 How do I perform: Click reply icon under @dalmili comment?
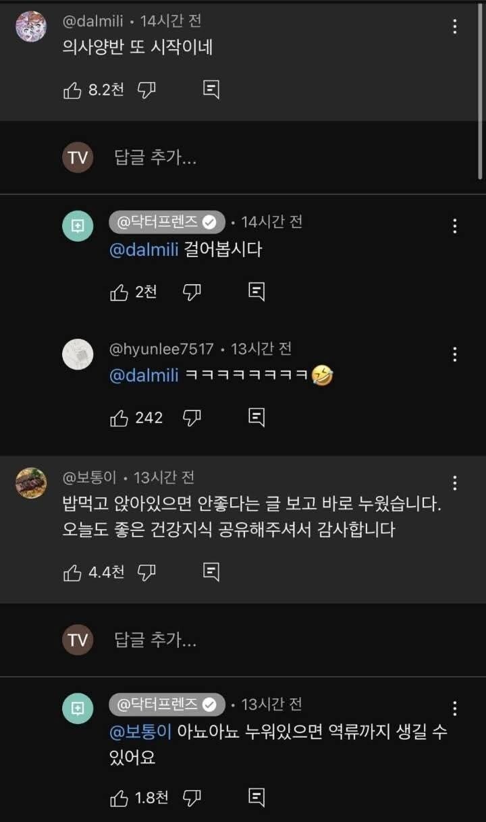211,90
